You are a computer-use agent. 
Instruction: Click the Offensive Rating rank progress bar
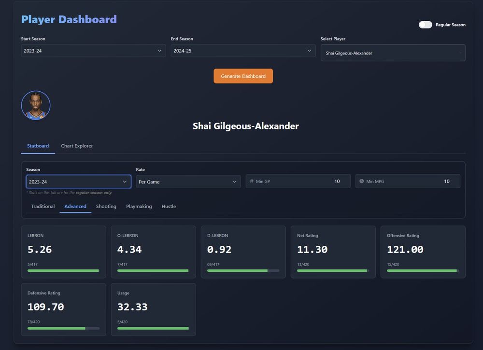pyautogui.click(x=423, y=270)
